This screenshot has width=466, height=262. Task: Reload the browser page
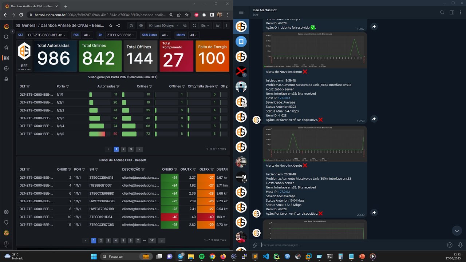coord(21,15)
